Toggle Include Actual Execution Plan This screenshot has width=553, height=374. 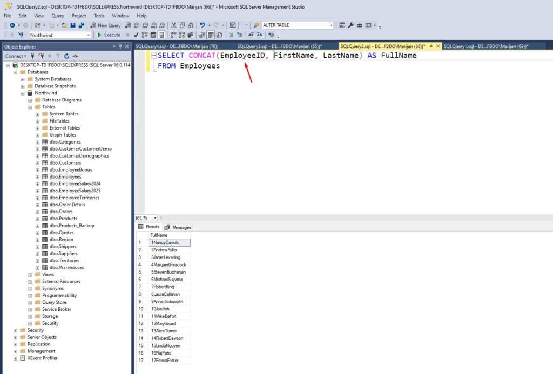point(173,35)
